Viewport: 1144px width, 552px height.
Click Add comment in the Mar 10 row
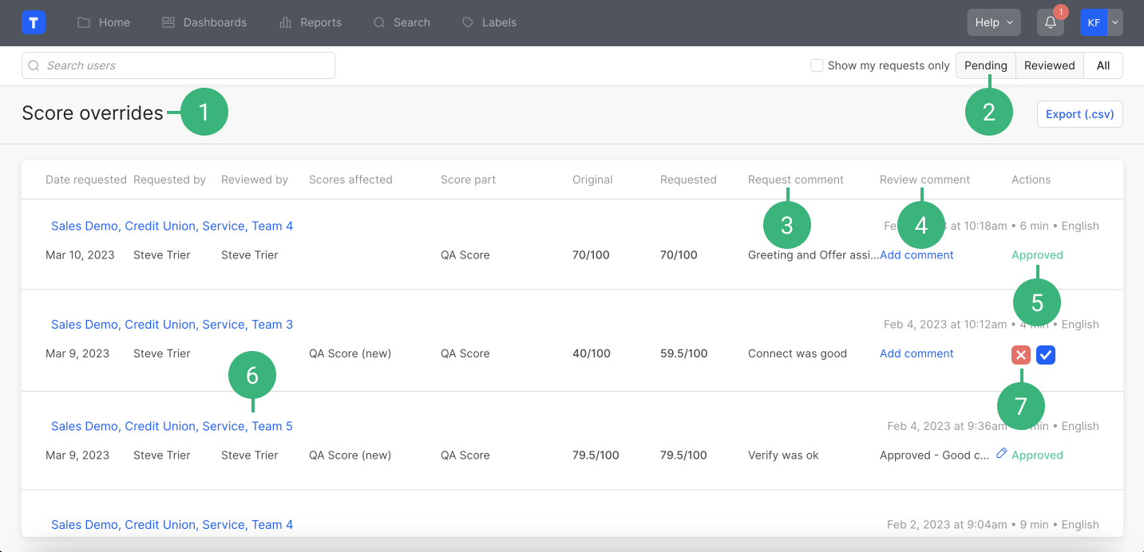(916, 255)
